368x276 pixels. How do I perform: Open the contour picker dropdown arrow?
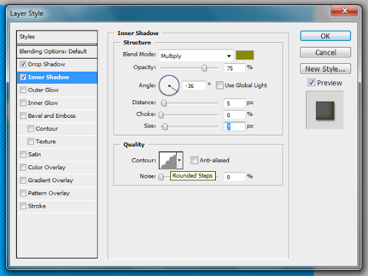coord(179,160)
